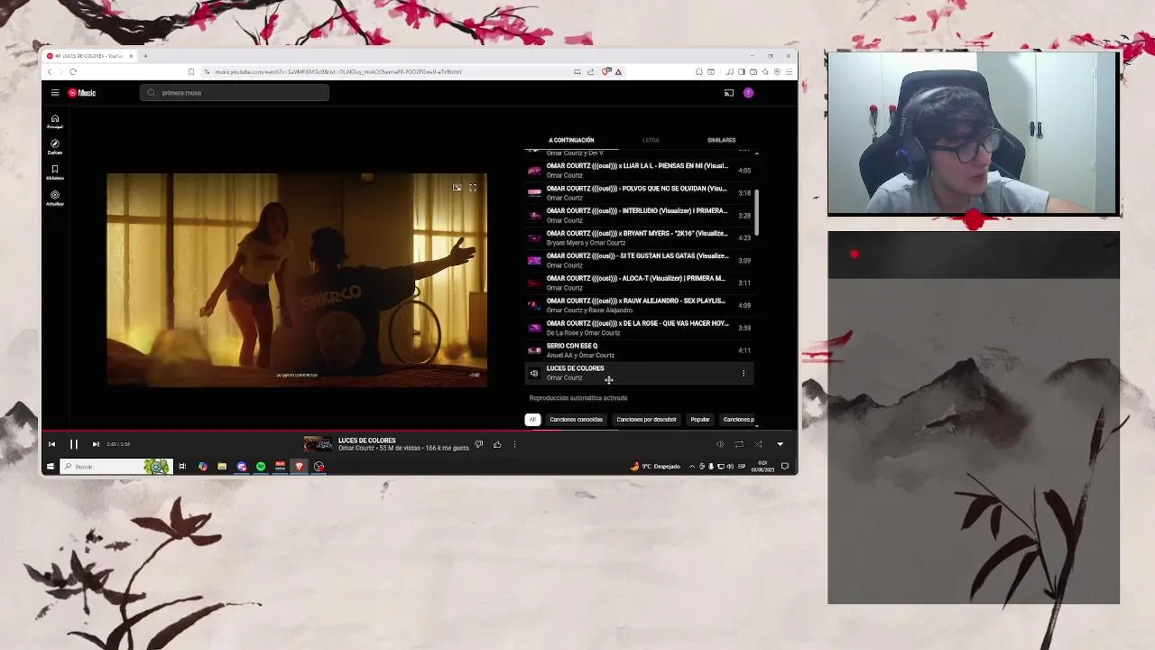This screenshot has width=1155, height=650.
Task: Select Popular filter chip
Action: coord(700,420)
